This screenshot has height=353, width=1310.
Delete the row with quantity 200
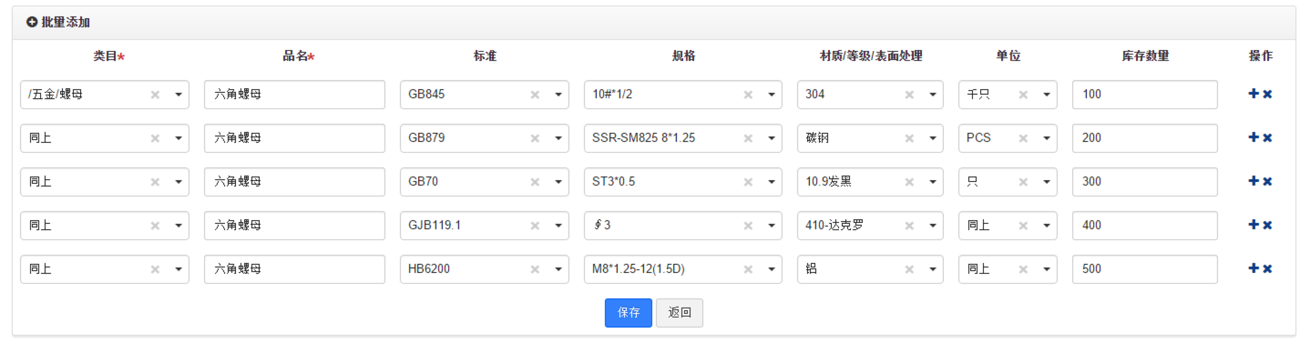coord(1267,138)
